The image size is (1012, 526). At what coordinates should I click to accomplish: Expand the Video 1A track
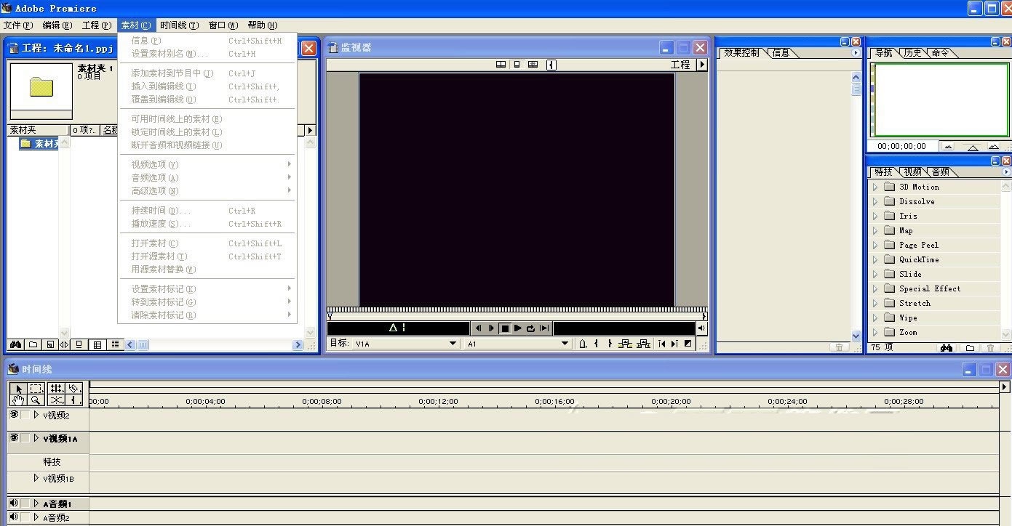click(36, 437)
